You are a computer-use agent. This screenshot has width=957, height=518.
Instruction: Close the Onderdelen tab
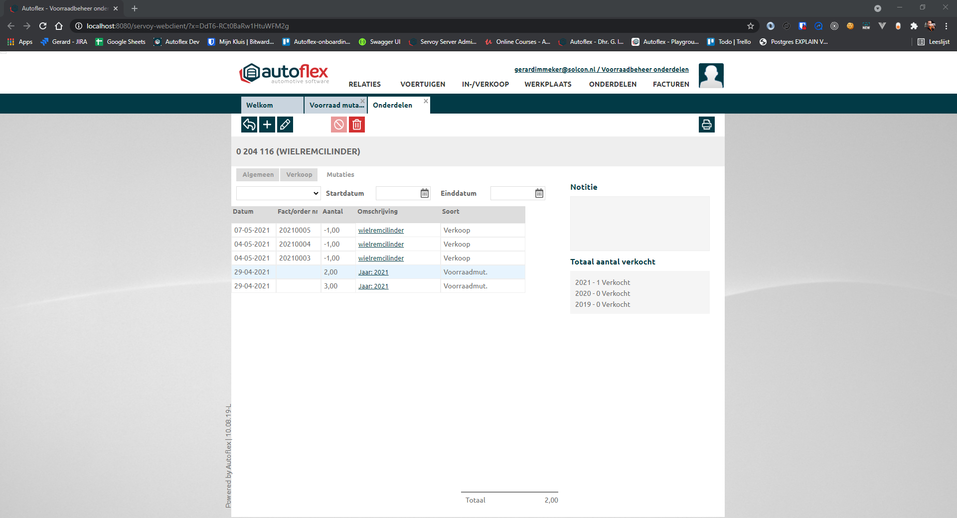click(426, 101)
